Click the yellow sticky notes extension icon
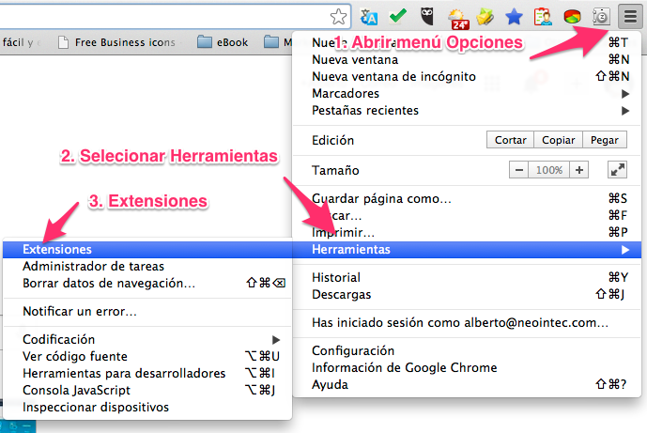647x433 pixels. pyautogui.click(x=485, y=17)
